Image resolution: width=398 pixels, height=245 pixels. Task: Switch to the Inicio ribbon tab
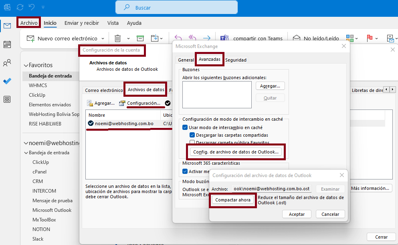pos(50,23)
